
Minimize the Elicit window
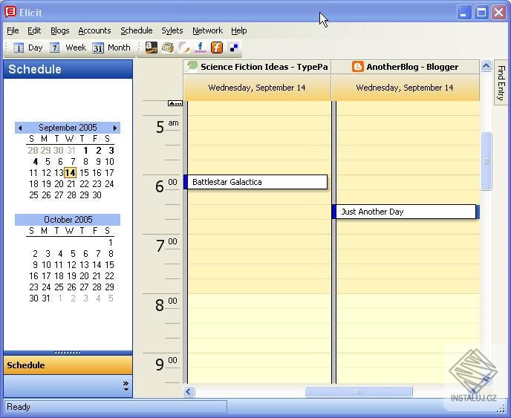click(x=463, y=13)
